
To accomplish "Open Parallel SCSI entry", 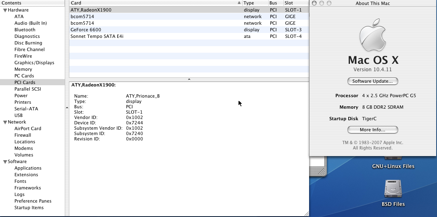I will tap(28, 89).
